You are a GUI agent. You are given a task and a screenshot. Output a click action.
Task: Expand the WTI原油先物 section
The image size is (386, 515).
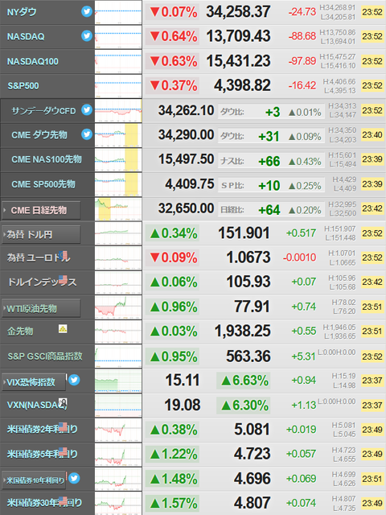click(41, 308)
